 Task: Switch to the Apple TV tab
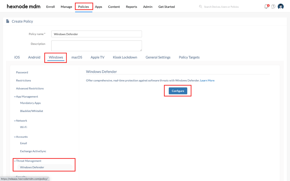(97, 57)
